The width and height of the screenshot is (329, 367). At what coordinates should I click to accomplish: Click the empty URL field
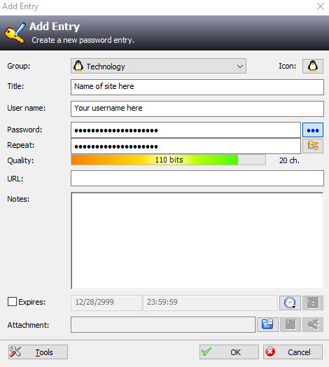[x=197, y=179]
